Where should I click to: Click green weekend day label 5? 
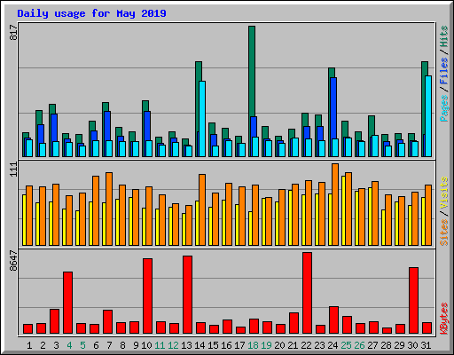point(82,345)
